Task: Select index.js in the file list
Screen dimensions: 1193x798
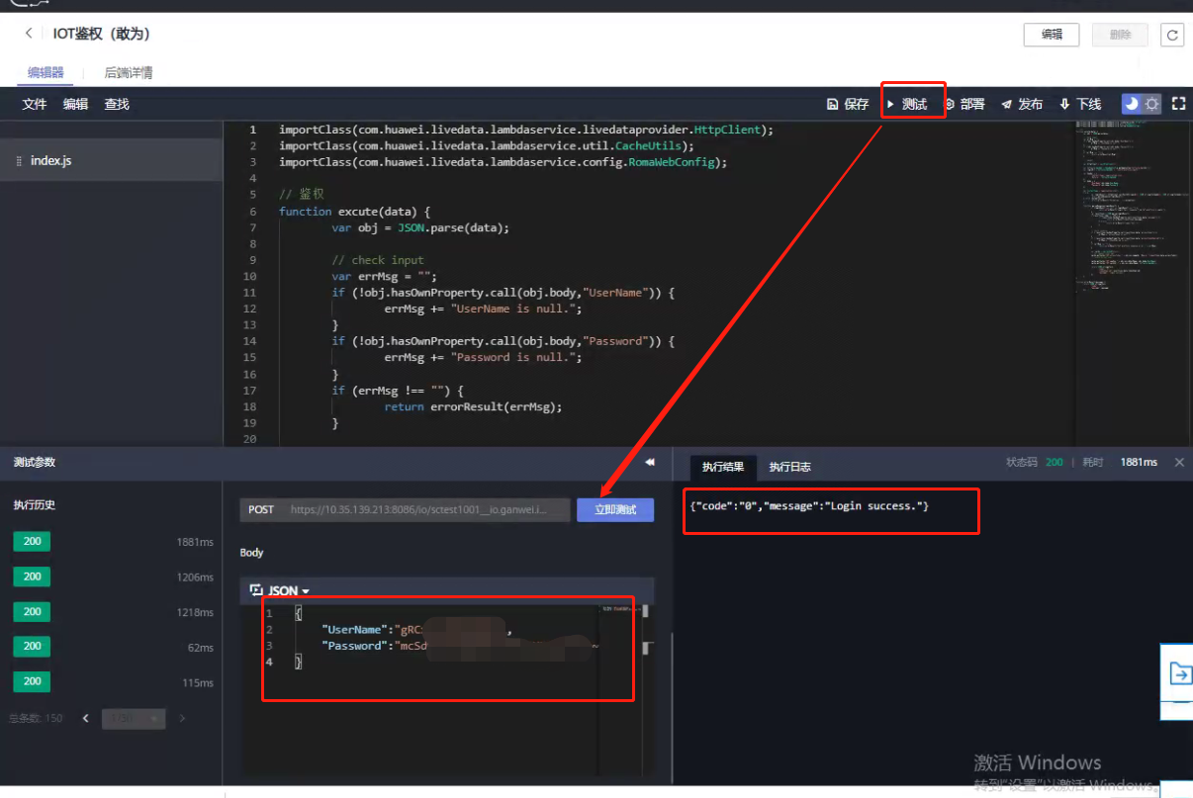Action: pos(50,160)
